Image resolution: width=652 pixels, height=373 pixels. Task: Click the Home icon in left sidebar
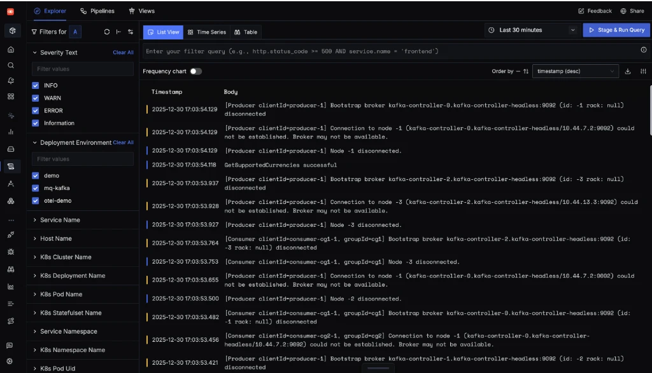(x=11, y=50)
